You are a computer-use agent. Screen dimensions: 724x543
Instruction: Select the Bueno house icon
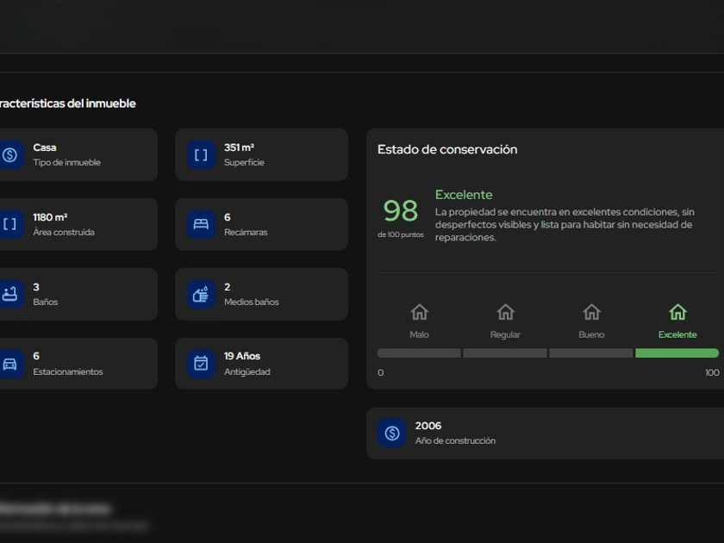(591, 312)
